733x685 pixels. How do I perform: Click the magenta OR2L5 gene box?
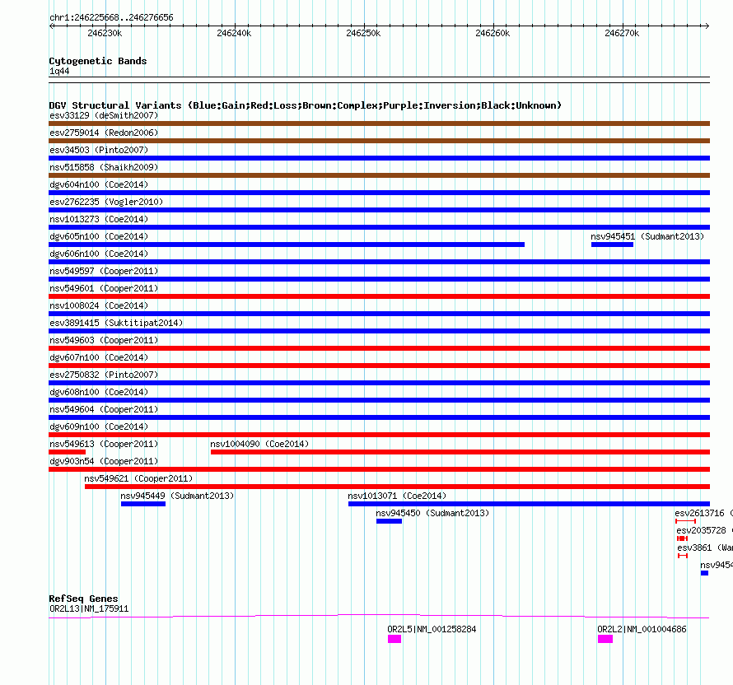pos(395,639)
